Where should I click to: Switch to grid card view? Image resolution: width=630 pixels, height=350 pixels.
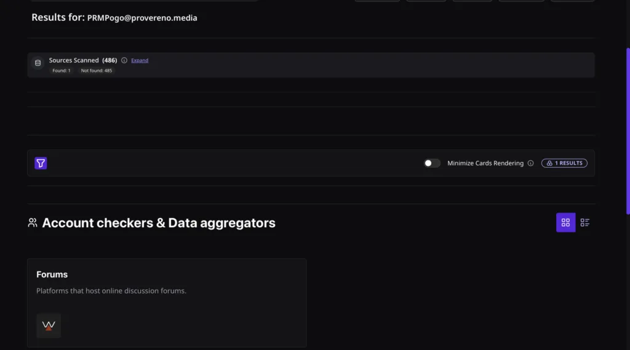click(x=565, y=222)
